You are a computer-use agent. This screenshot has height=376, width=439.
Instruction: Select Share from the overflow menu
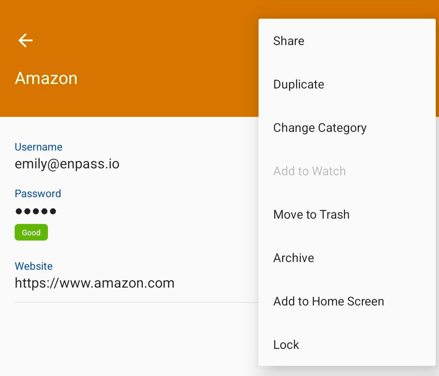tap(347, 41)
